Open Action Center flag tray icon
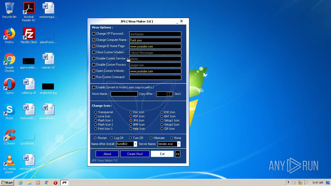Viewport: 331px width, 186px height. pos(306,183)
